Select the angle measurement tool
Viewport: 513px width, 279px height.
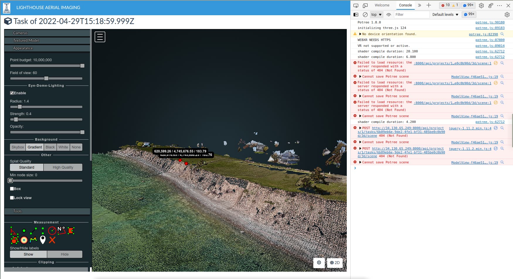[x=14, y=231]
